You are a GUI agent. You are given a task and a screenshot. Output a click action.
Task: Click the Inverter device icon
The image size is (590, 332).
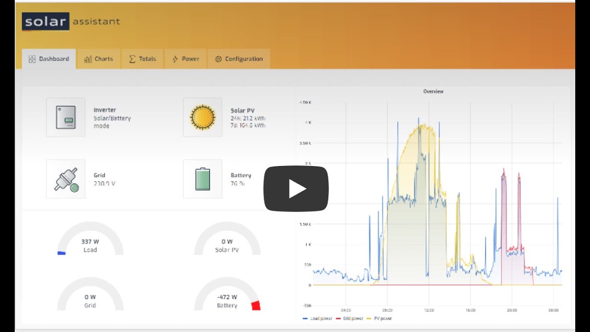click(66, 117)
